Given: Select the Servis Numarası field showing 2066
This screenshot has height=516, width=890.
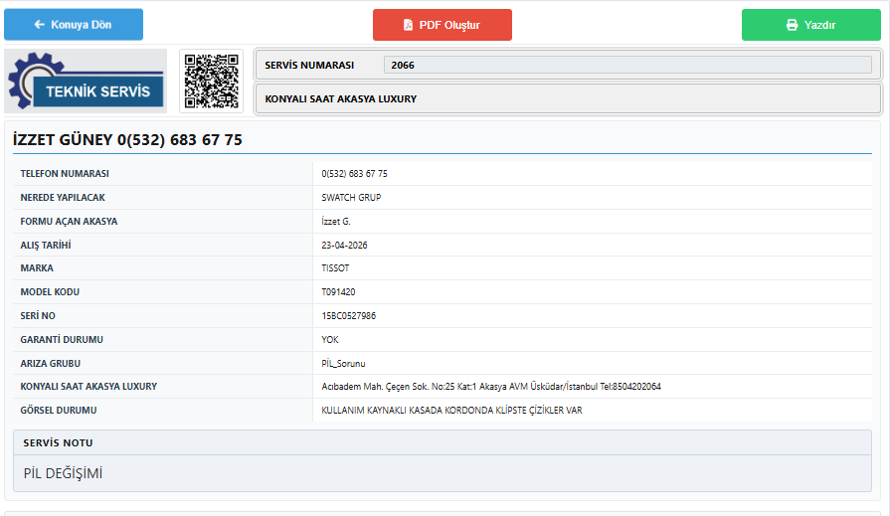Looking at the screenshot, I should (627, 65).
